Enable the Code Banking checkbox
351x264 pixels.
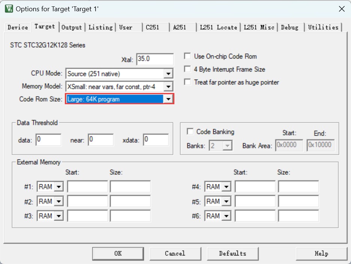[x=190, y=132]
